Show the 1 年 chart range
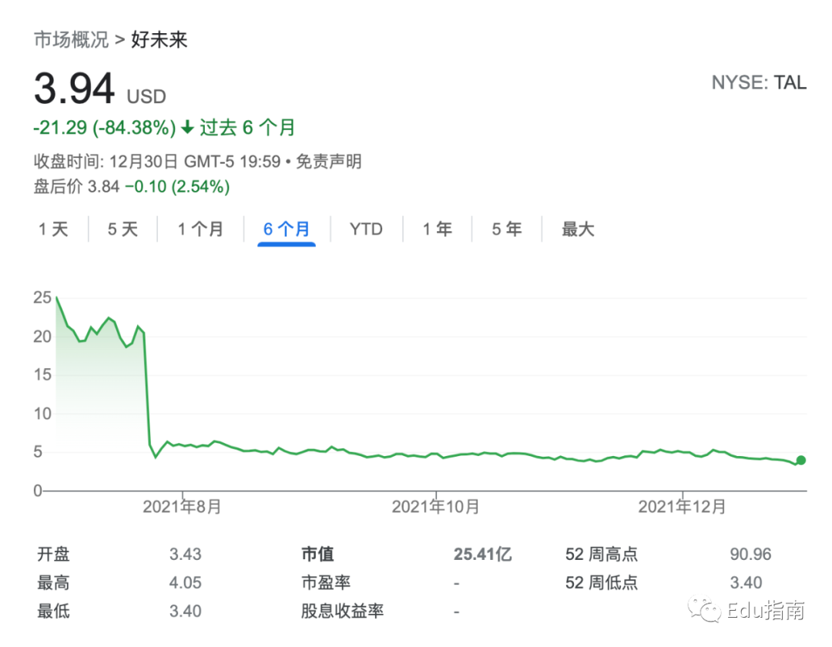This screenshot has height=647, width=832. (x=438, y=229)
